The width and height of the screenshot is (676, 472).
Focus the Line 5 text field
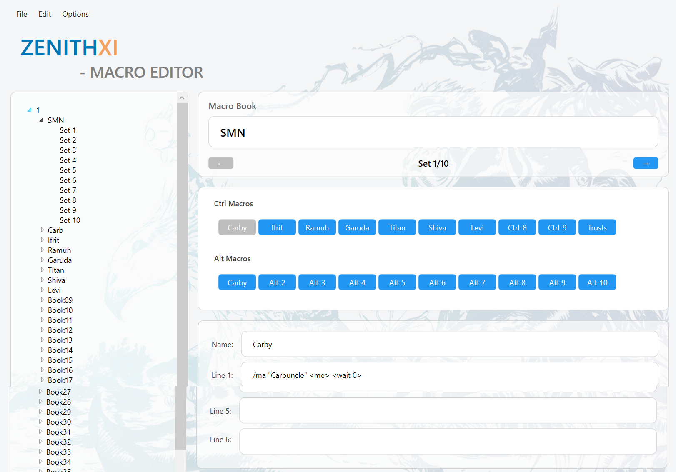(448, 411)
